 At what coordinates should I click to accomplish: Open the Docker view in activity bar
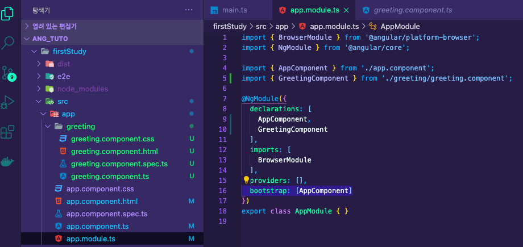[x=7, y=162]
